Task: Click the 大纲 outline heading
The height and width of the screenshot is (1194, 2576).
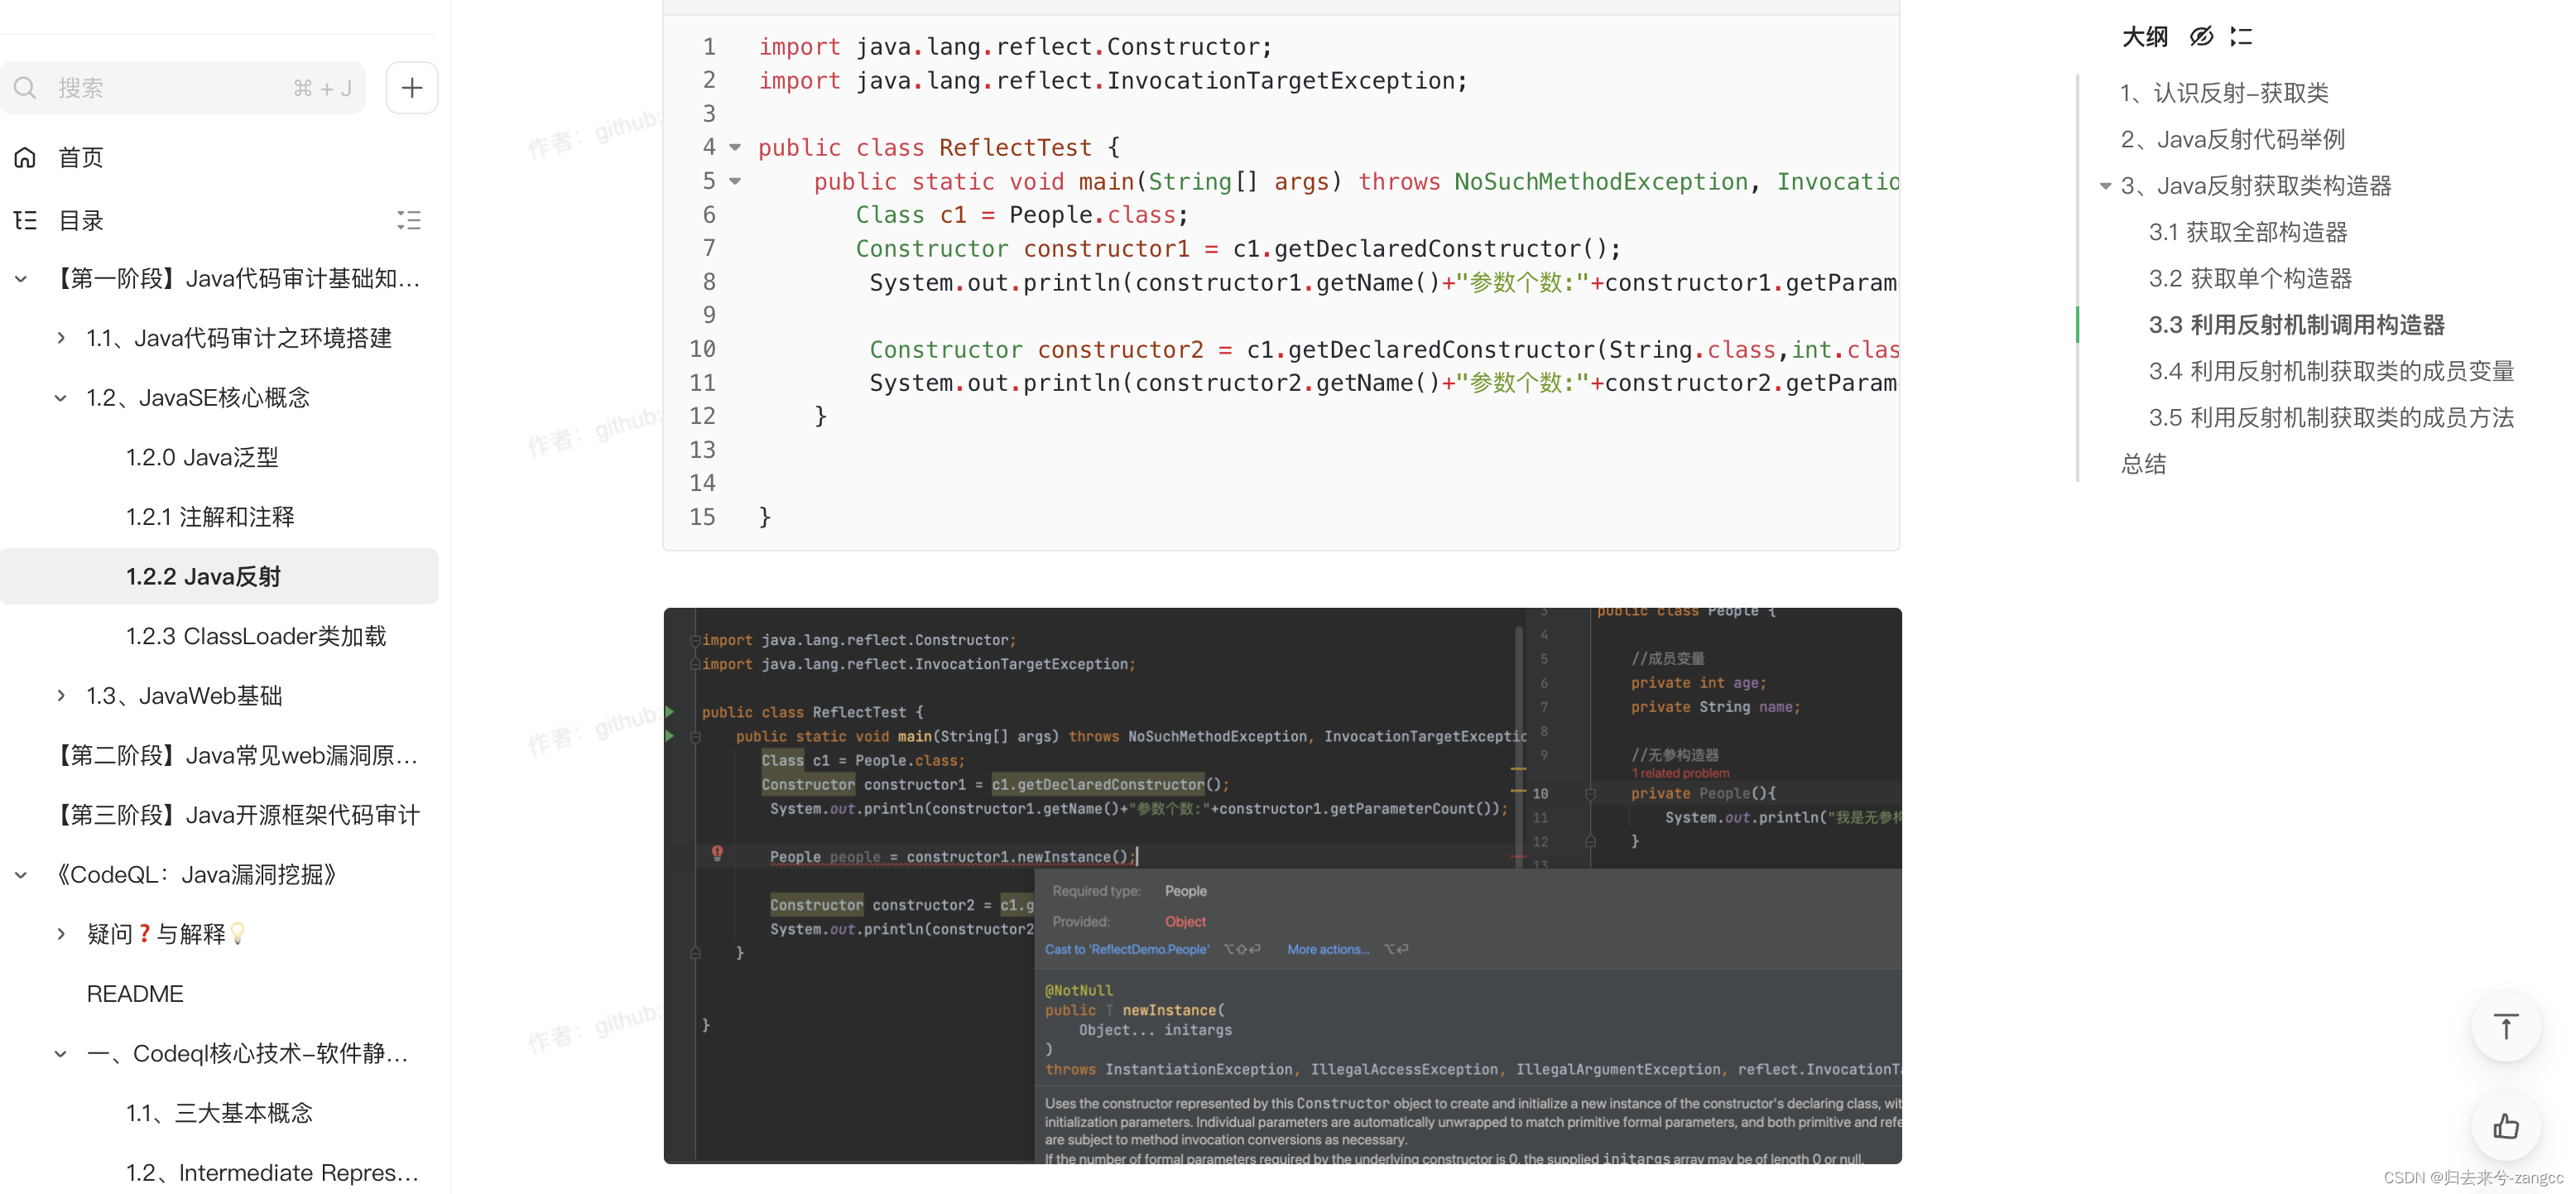Action: click(x=2144, y=37)
